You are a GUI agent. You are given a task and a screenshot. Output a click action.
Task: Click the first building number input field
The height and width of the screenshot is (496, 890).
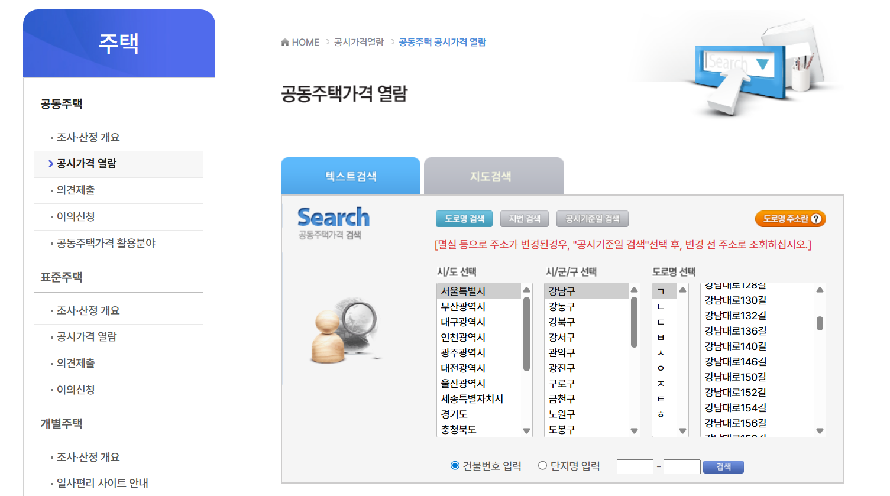[635, 466]
